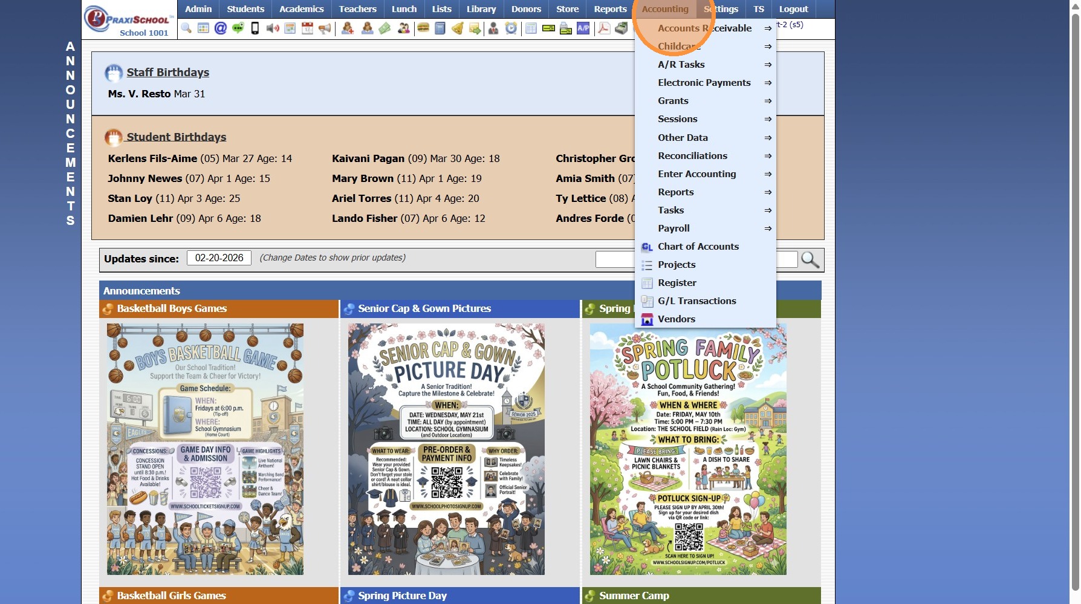Click the Updates since date field

click(219, 258)
